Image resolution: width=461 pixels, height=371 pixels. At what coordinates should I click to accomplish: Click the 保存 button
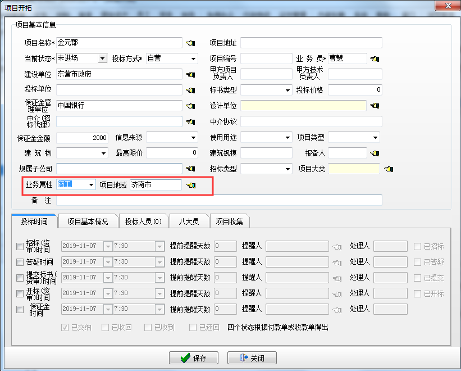[194, 358]
